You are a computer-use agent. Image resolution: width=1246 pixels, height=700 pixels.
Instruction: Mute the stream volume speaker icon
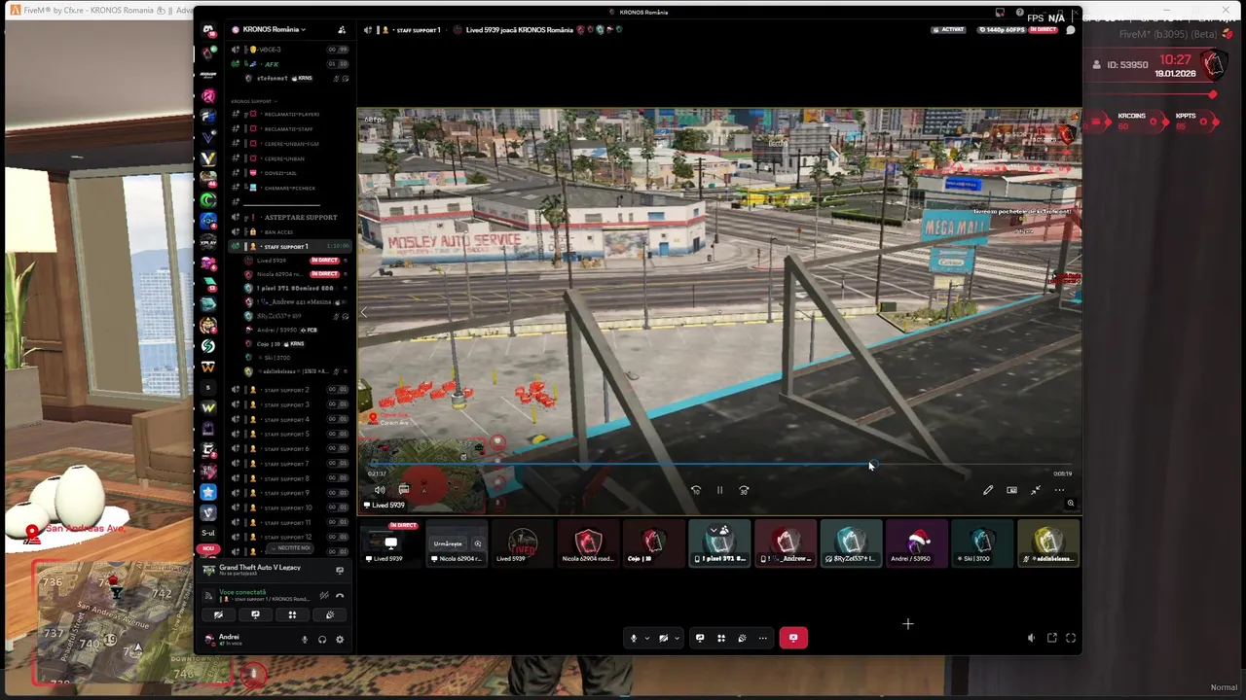coord(380,490)
